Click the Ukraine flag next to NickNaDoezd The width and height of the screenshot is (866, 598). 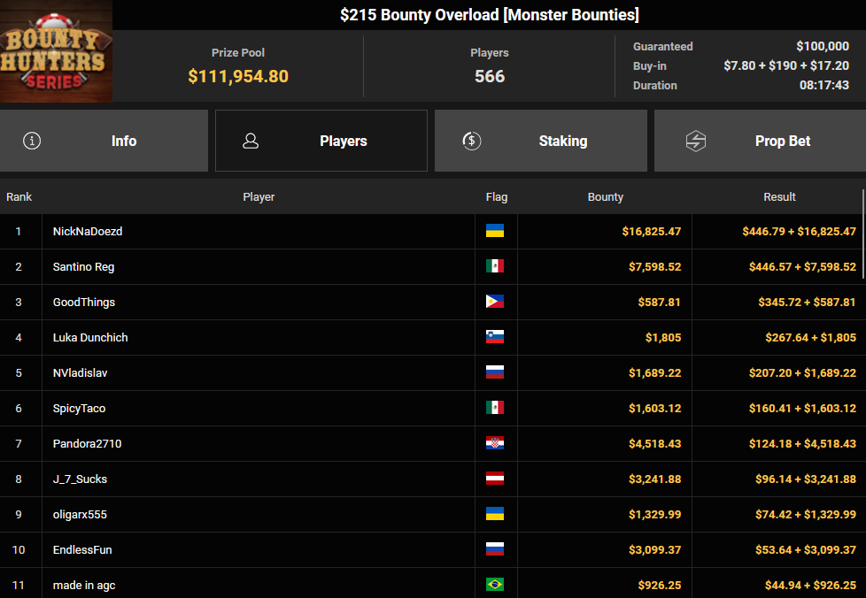495,231
